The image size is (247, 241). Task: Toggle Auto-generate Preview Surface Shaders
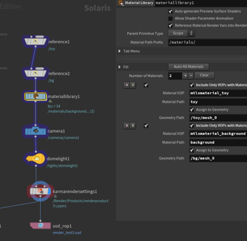click(x=171, y=11)
